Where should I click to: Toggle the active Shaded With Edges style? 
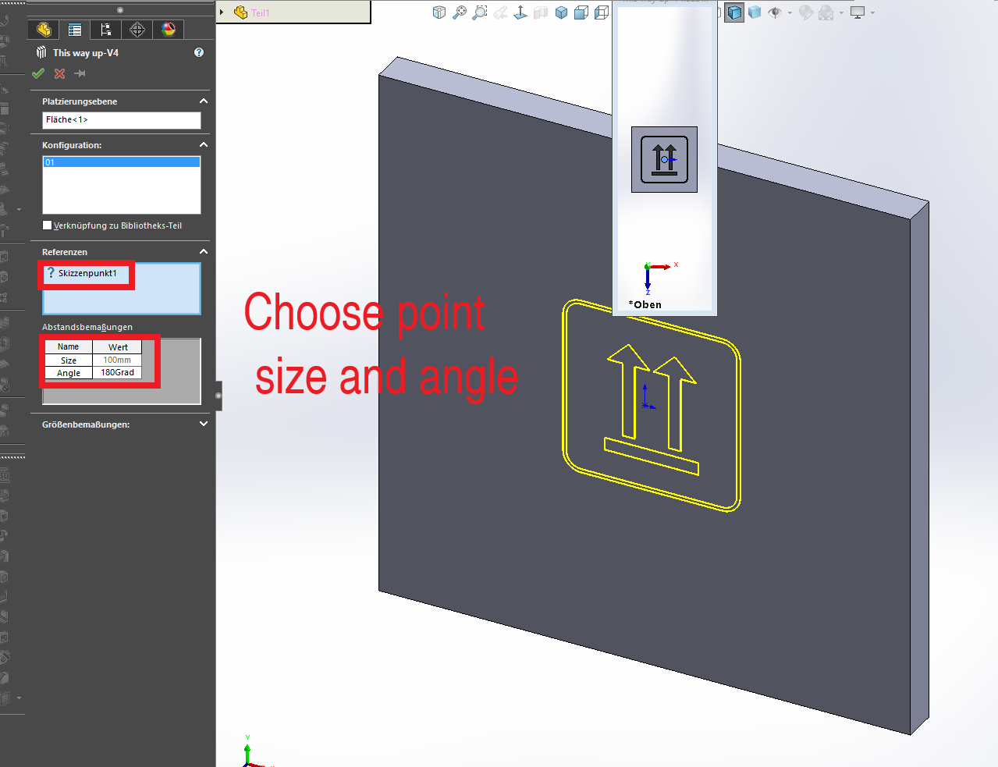(x=734, y=12)
